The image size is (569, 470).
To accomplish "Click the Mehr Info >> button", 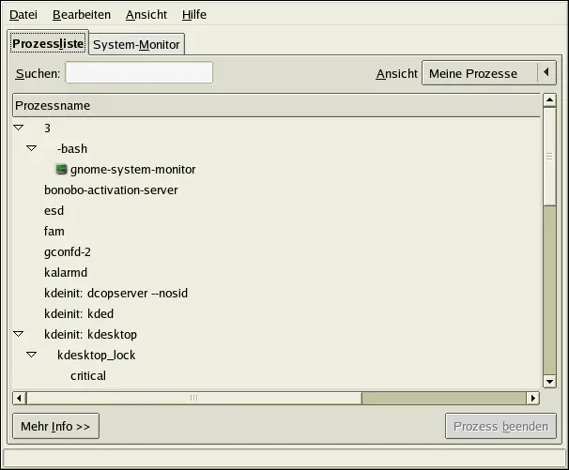I will [56, 426].
